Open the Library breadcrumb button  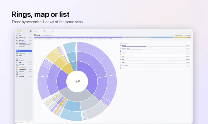point(35,31)
